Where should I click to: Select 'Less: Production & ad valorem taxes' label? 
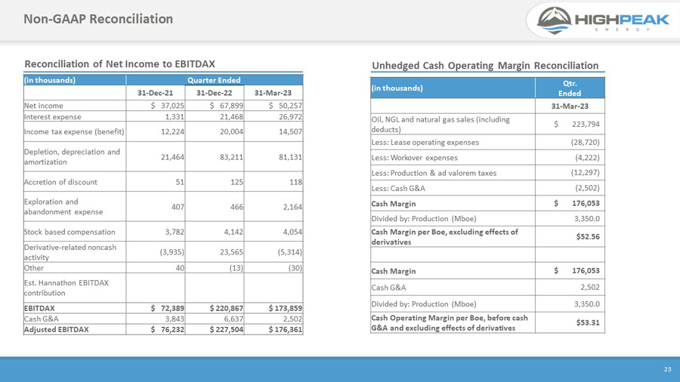(434, 173)
